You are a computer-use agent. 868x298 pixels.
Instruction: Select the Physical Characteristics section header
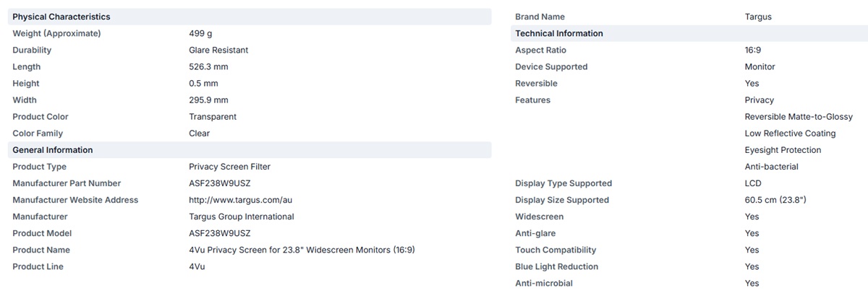pos(249,17)
